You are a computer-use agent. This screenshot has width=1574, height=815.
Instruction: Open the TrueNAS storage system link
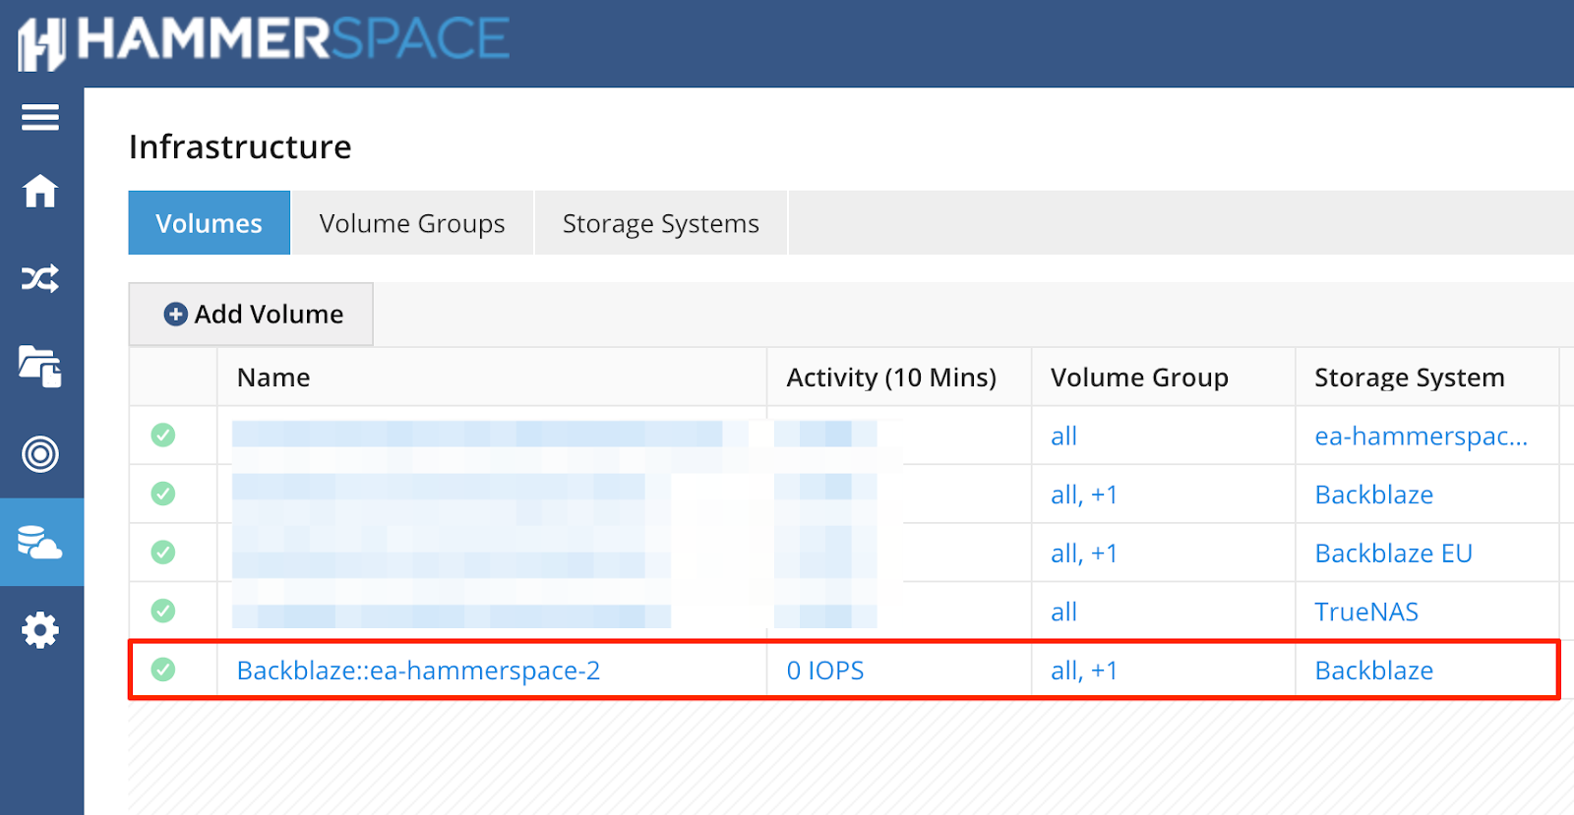1366,611
